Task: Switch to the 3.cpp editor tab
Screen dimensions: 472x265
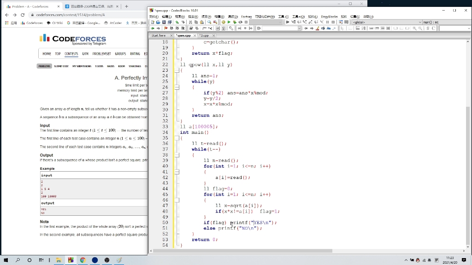Action: [x=204, y=35]
